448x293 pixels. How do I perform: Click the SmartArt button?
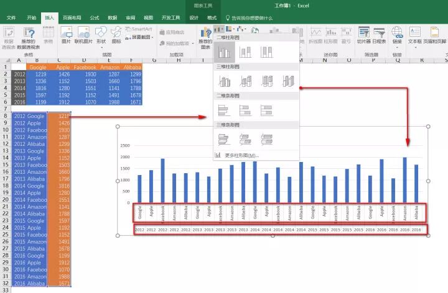139,29
